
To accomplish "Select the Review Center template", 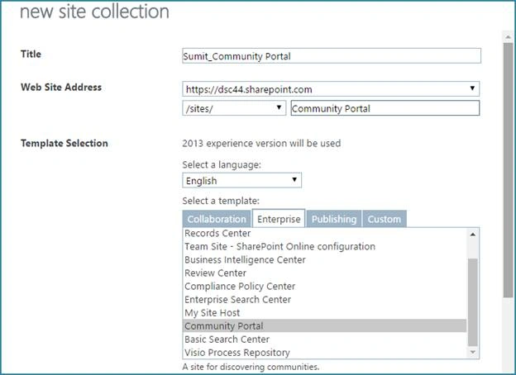I will (324, 273).
